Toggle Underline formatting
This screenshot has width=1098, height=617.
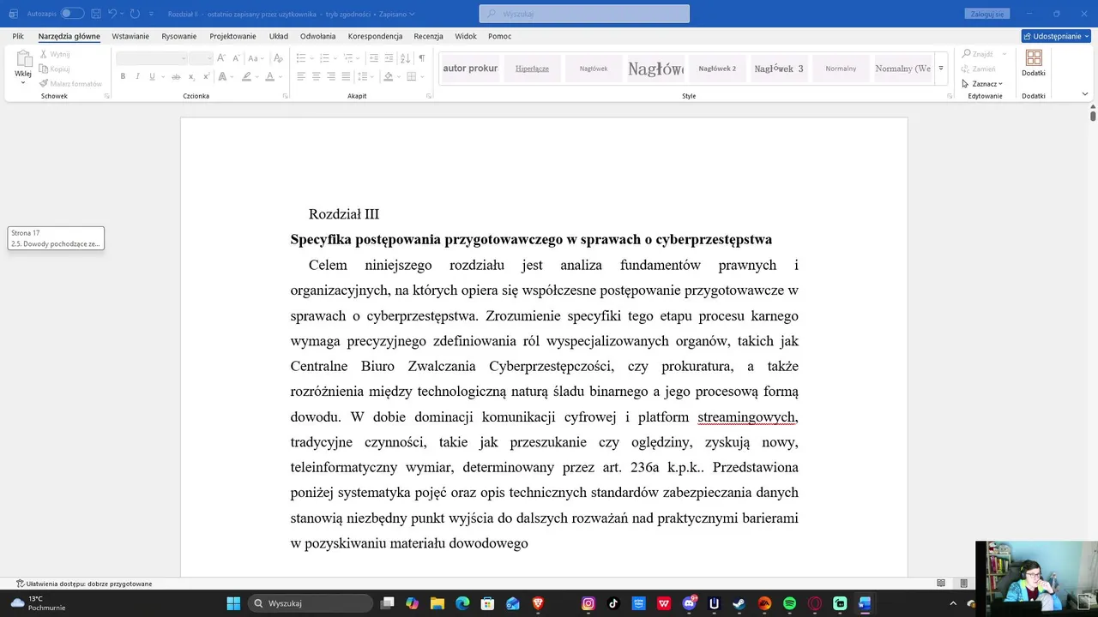(152, 76)
